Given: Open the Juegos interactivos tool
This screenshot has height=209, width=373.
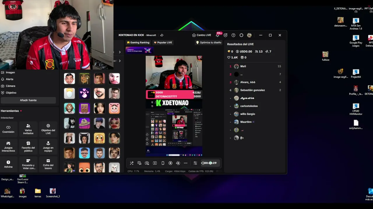Looking at the screenshot, I should [x=8, y=147].
